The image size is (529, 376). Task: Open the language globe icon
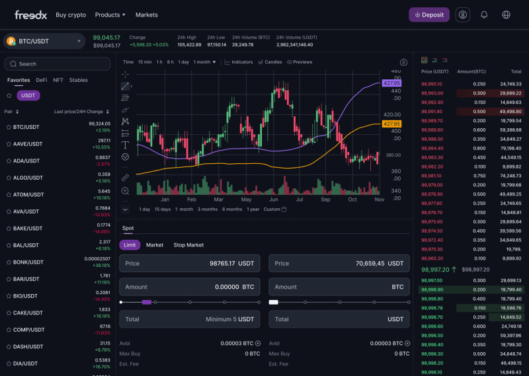coord(506,15)
